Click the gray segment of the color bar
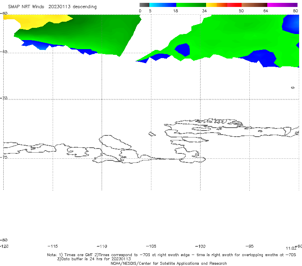This screenshot has width=302, height=266. (x=144, y=5)
